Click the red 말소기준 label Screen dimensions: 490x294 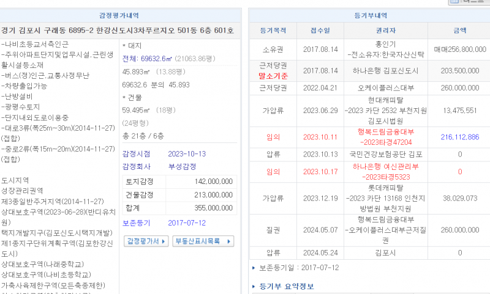273,76
